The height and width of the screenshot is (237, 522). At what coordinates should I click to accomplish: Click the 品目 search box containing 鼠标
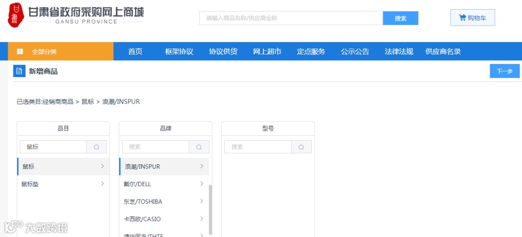point(53,147)
